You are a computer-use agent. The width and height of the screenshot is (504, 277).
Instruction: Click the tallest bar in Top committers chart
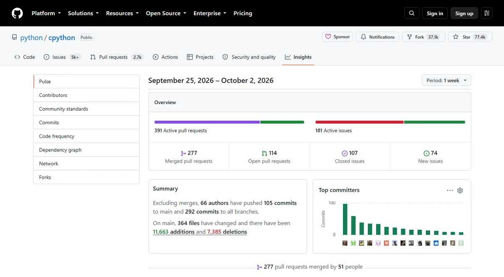(x=345, y=220)
